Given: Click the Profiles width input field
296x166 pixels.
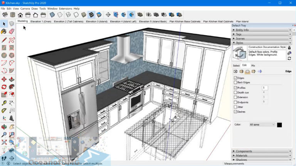Looking at the screenshot, I should (x=265, y=88).
